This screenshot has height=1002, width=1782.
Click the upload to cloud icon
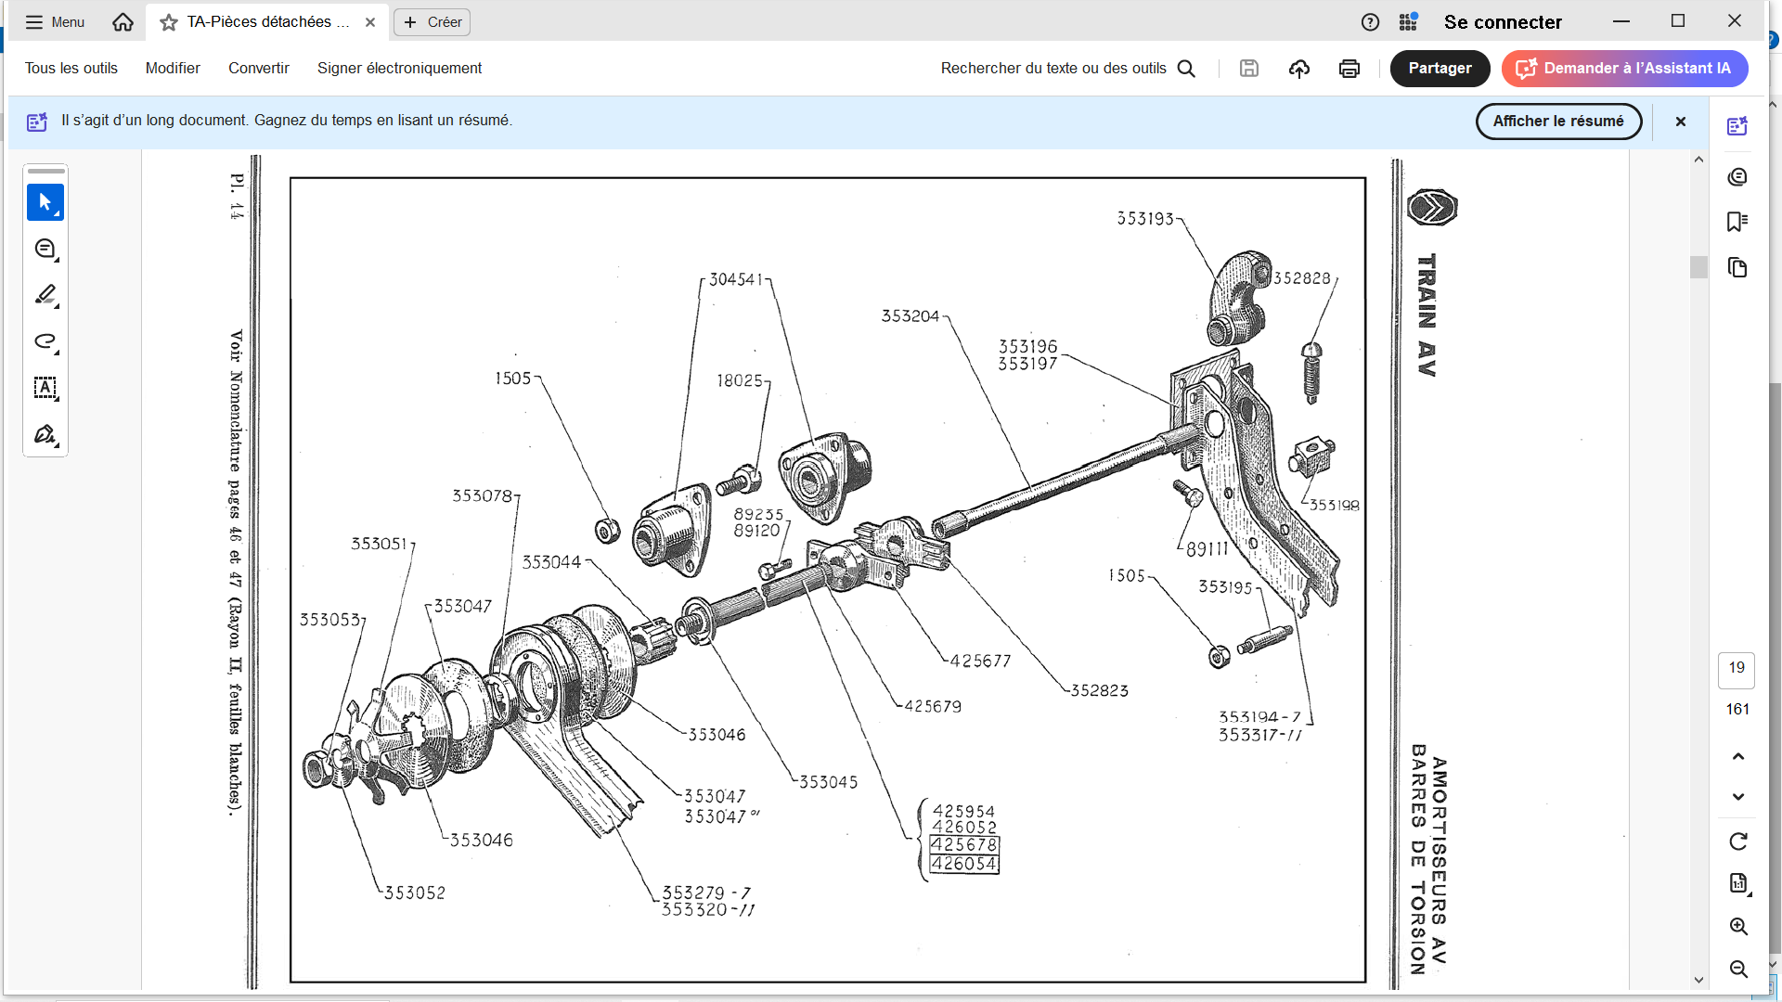pos(1299,69)
